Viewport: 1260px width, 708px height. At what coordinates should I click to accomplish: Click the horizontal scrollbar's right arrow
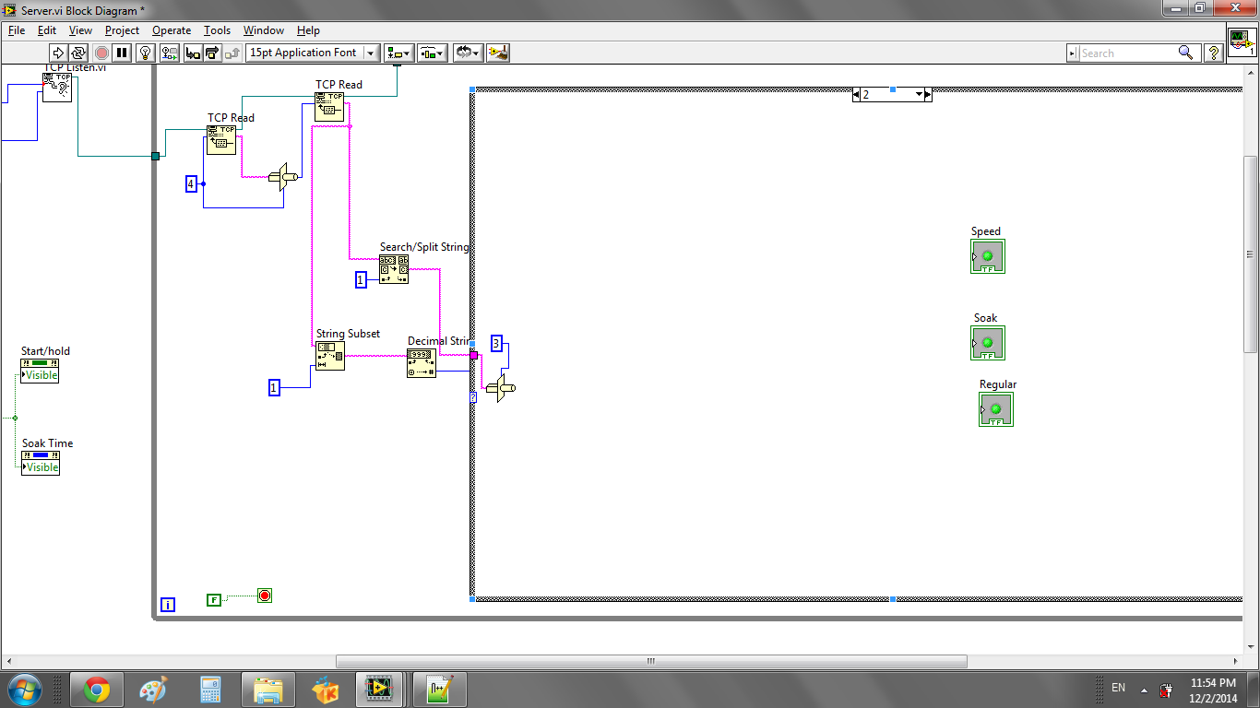[1236, 661]
